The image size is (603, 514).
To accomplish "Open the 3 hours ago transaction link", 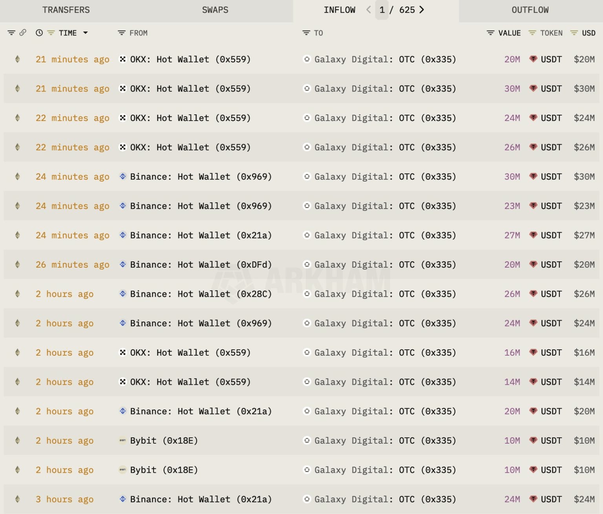I will click(x=65, y=499).
